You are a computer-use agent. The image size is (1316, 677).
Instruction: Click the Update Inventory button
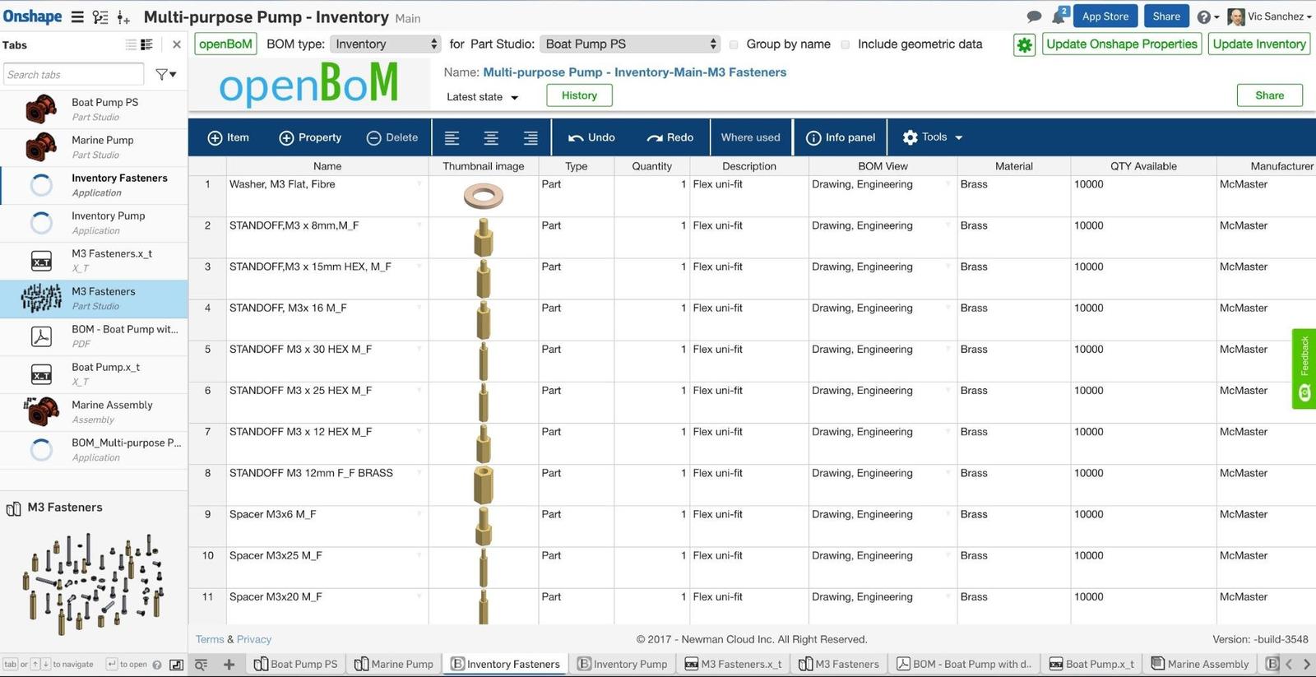[x=1258, y=44]
